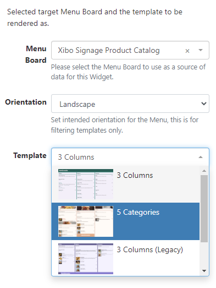
Task: Choose the 5 Categories template option
Action: pos(125,221)
